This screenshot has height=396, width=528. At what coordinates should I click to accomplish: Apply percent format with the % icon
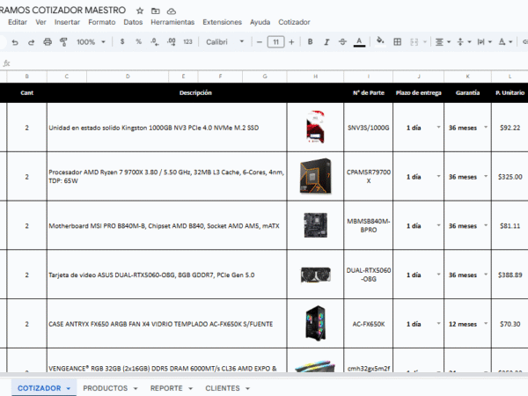[x=138, y=41]
